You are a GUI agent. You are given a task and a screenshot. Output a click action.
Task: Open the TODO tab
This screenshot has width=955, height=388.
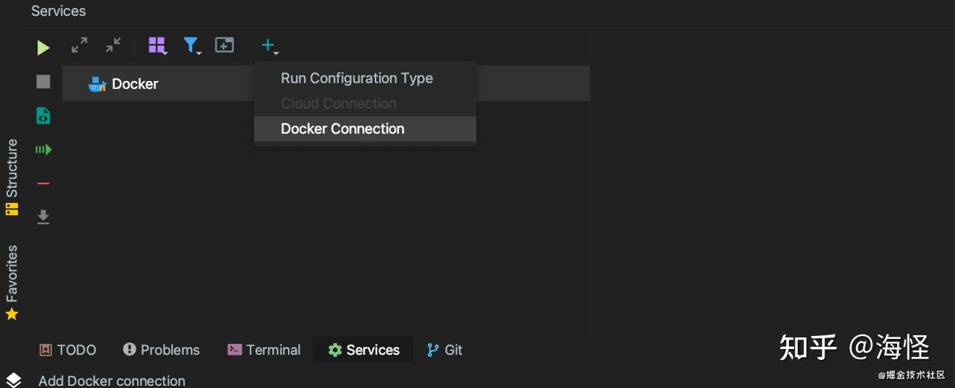coord(68,350)
